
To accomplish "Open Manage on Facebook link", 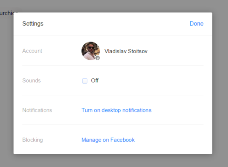I will pyautogui.click(x=108, y=140).
